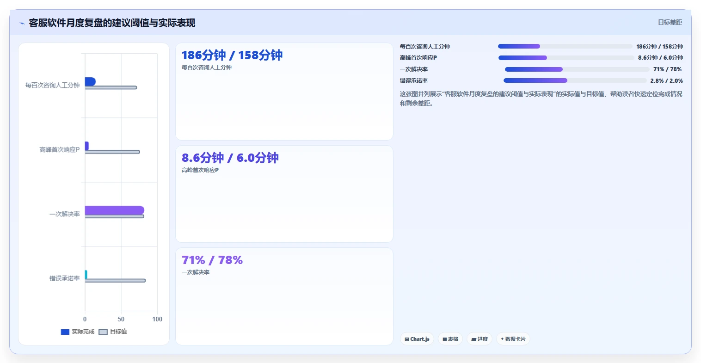Click the large card value 8.6分钟 / 6.0分钟
The height and width of the screenshot is (363, 701).
(230, 158)
